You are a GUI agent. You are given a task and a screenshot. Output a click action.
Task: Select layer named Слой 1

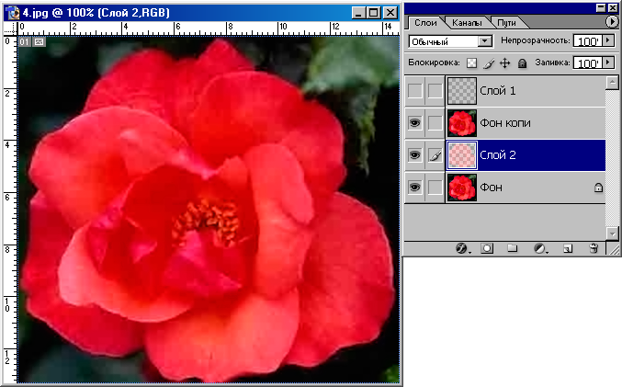(497, 91)
